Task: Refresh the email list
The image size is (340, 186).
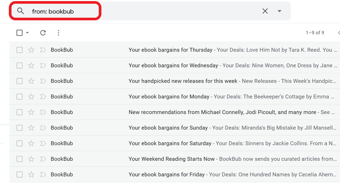Action: coord(43,33)
